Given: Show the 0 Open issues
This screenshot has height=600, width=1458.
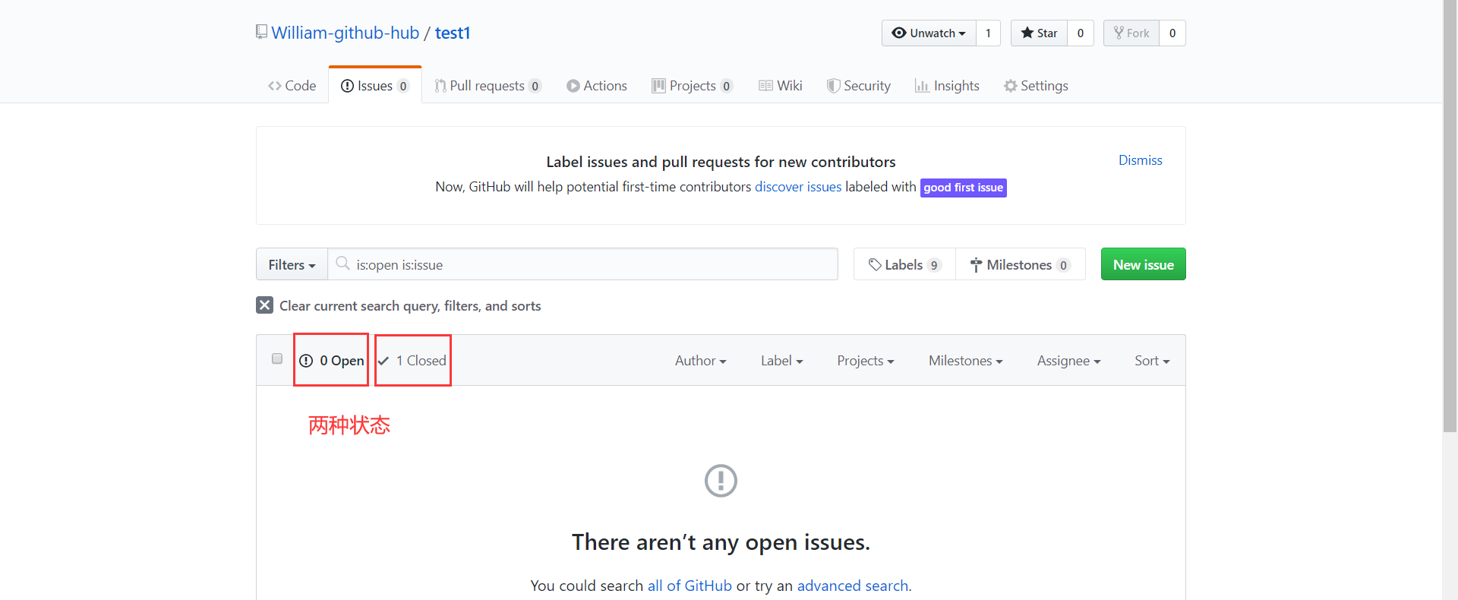Looking at the screenshot, I should [x=332, y=361].
